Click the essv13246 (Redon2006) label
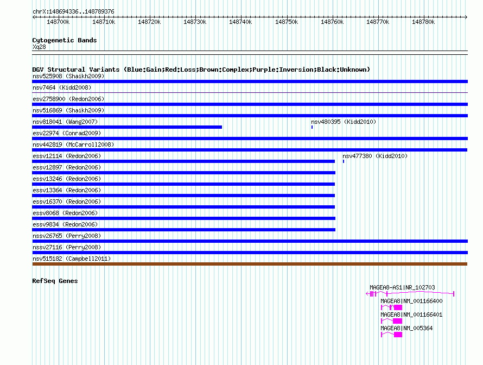 pos(67,179)
